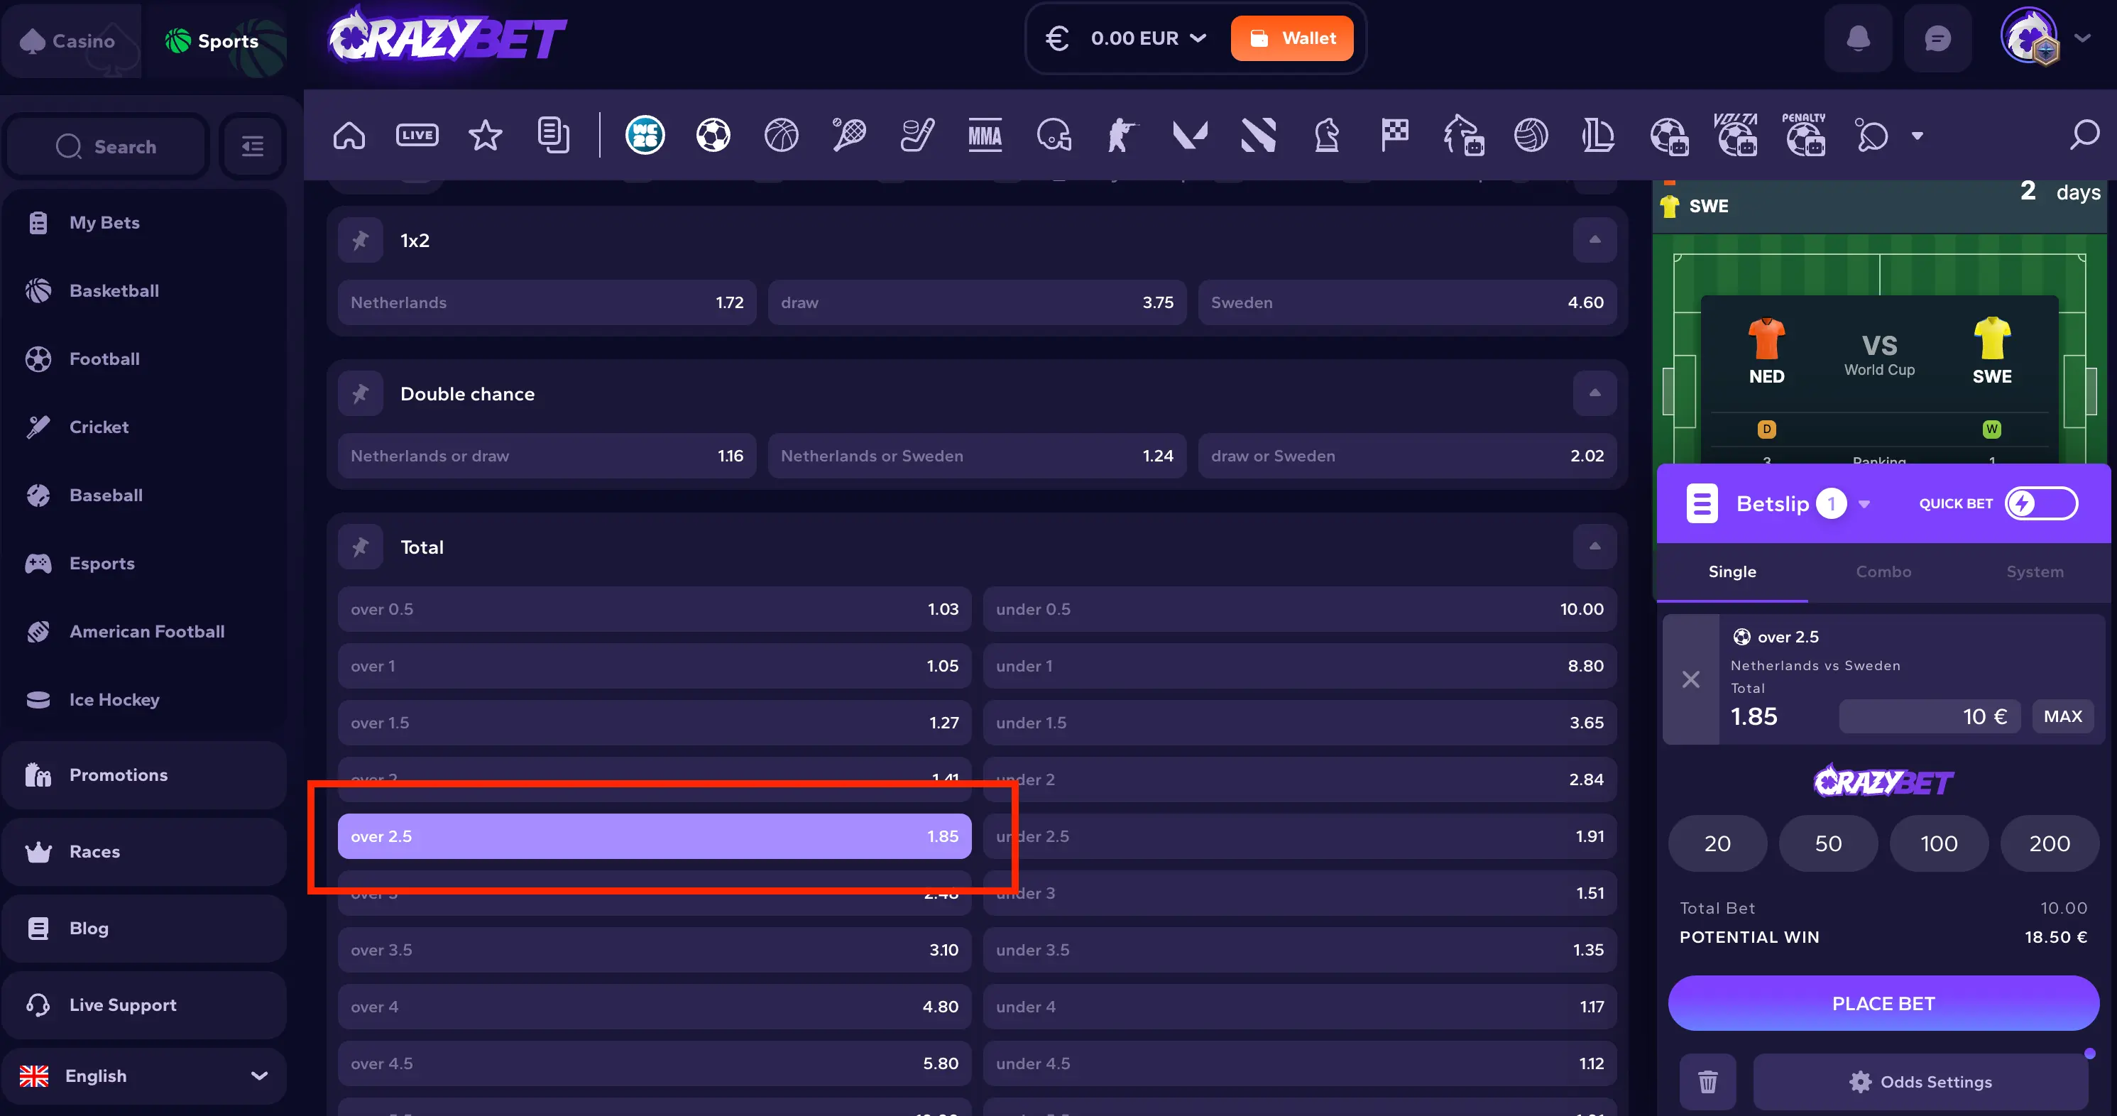
Task: Pin the Double chance market
Action: click(360, 393)
